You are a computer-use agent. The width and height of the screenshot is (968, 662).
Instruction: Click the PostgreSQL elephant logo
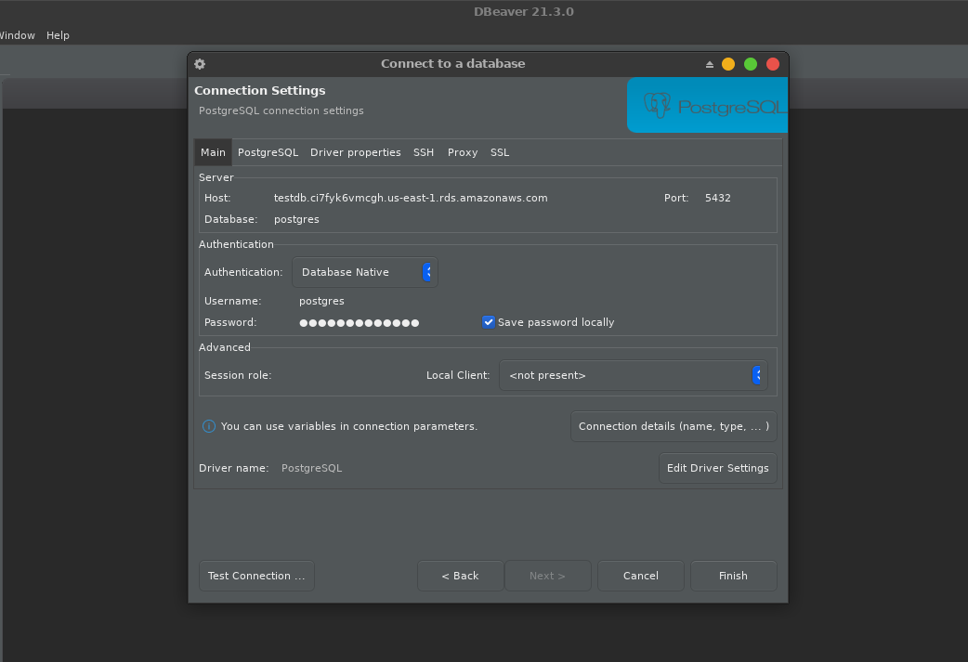pos(657,105)
